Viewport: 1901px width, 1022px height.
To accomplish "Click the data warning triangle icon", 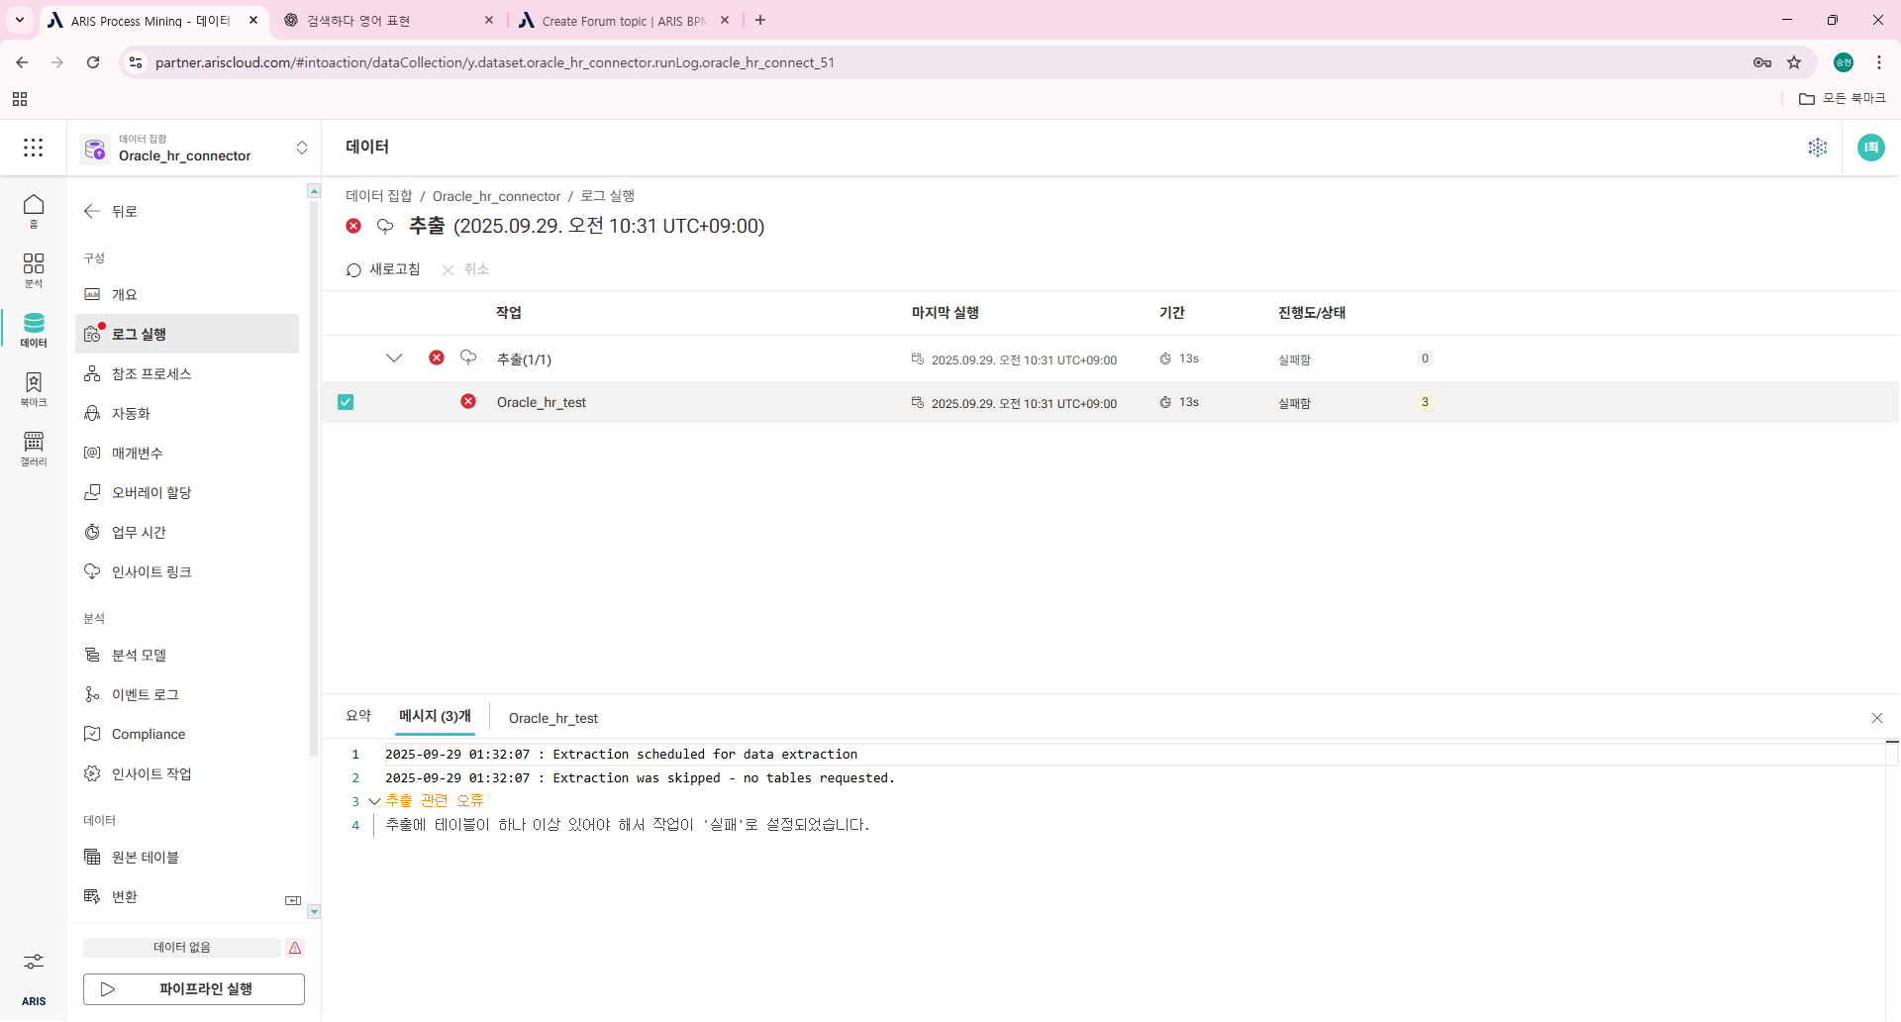I will click(295, 948).
